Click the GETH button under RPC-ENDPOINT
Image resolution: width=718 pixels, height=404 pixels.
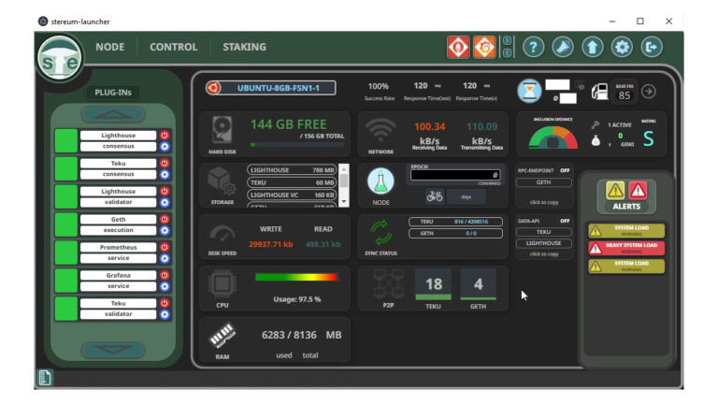(x=543, y=182)
